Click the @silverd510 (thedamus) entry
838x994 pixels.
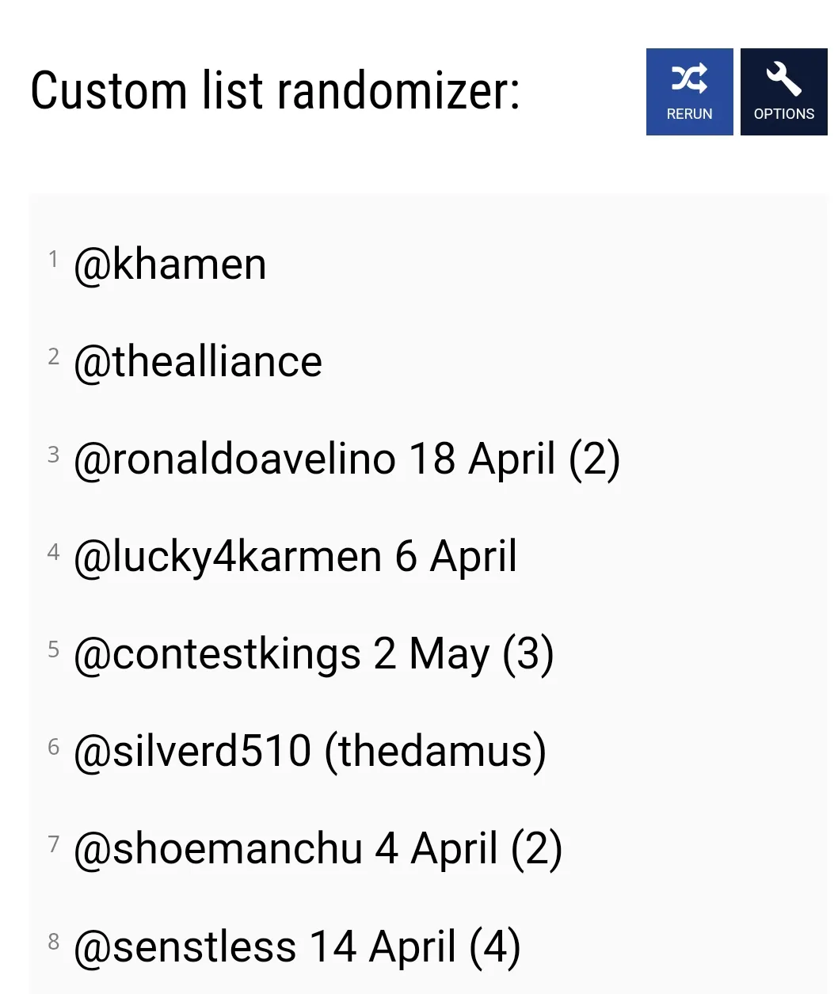point(310,752)
